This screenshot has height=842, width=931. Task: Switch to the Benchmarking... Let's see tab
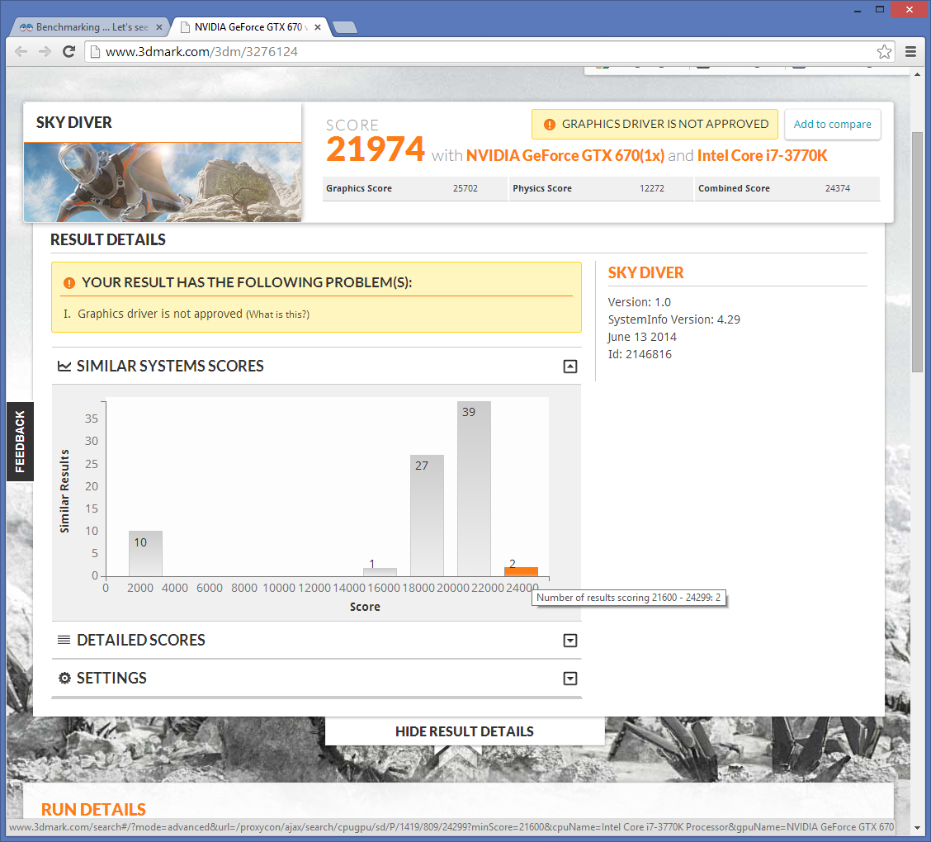tap(91, 27)
